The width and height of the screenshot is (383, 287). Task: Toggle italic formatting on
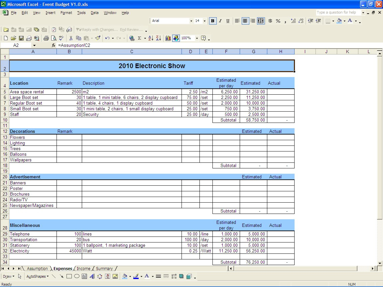tap(220, 21)
